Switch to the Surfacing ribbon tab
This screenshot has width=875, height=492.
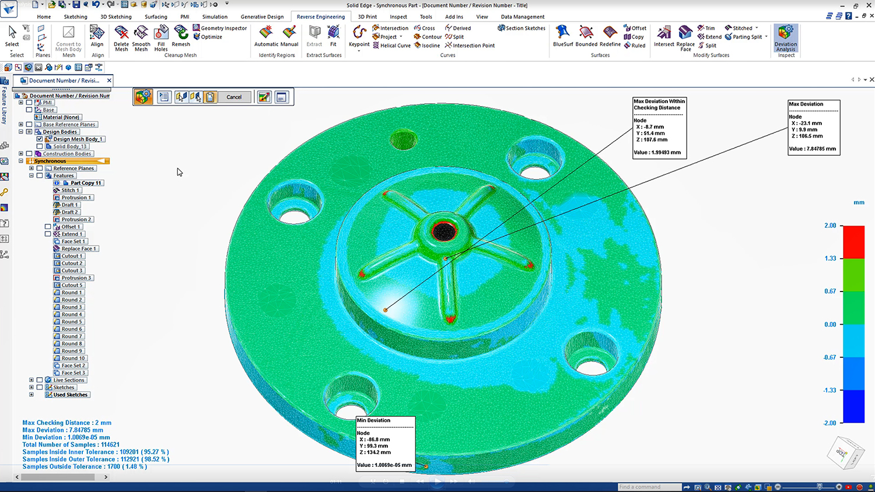tap(156, 17)
